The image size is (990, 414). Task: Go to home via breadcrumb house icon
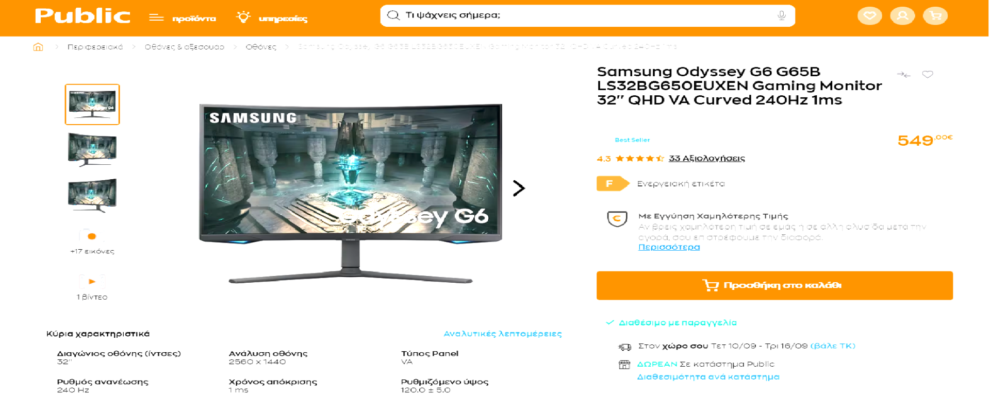pos(38,47)
